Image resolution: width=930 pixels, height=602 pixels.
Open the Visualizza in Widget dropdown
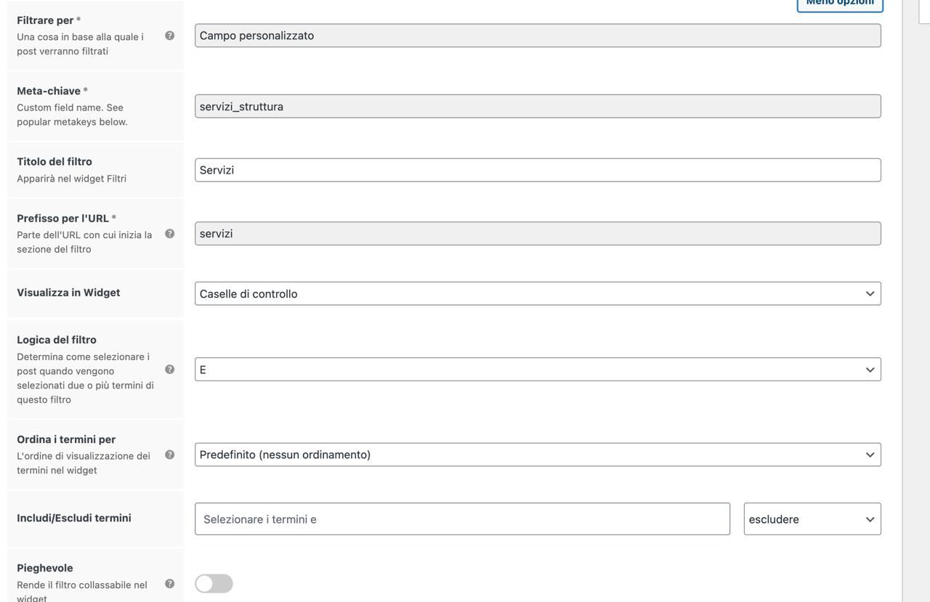(x=538, y=293)
